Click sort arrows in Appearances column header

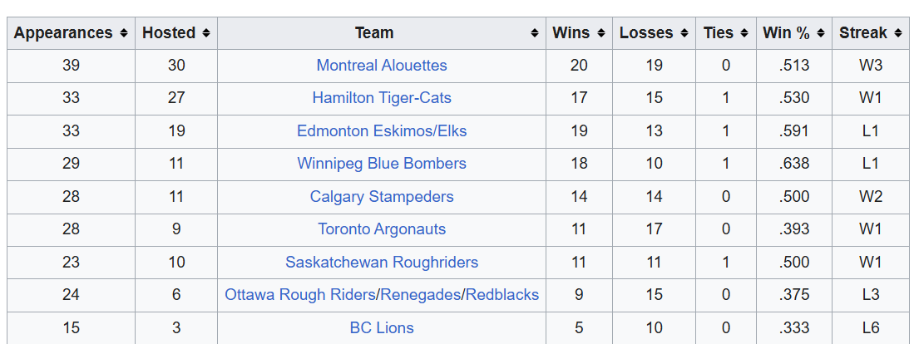tap(124, 33)
